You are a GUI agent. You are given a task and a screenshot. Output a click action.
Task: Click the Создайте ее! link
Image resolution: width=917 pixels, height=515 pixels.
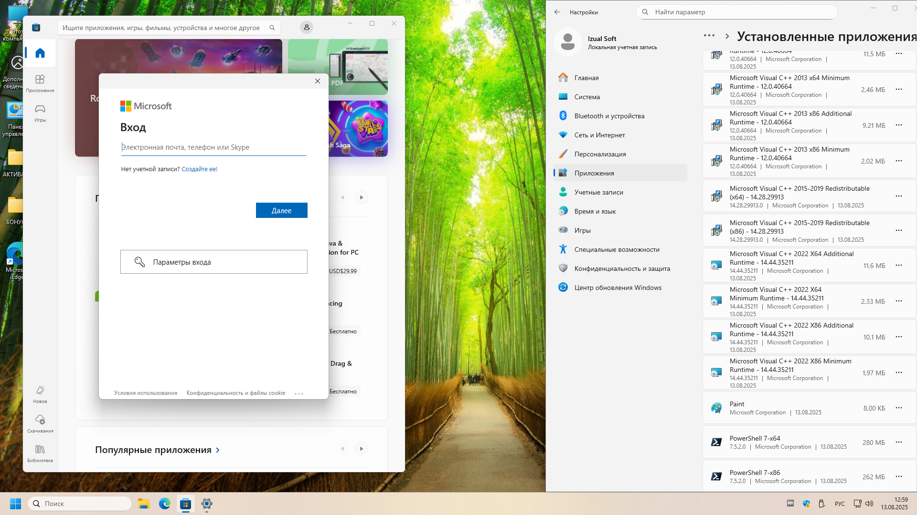199,169
